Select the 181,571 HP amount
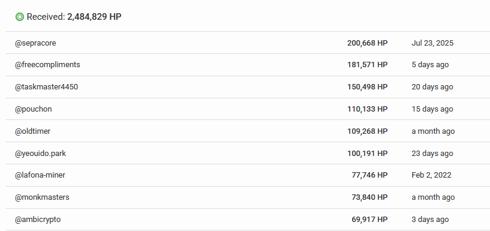This screenshot has height=231, width=490. click(x=367, y=65)
